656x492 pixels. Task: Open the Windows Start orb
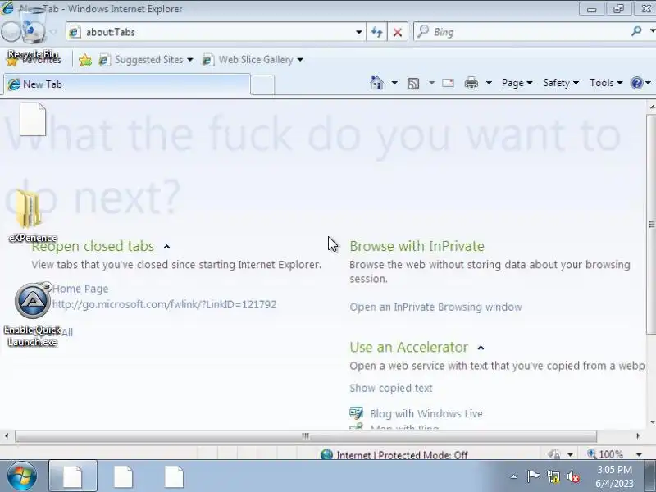[21, 476]
